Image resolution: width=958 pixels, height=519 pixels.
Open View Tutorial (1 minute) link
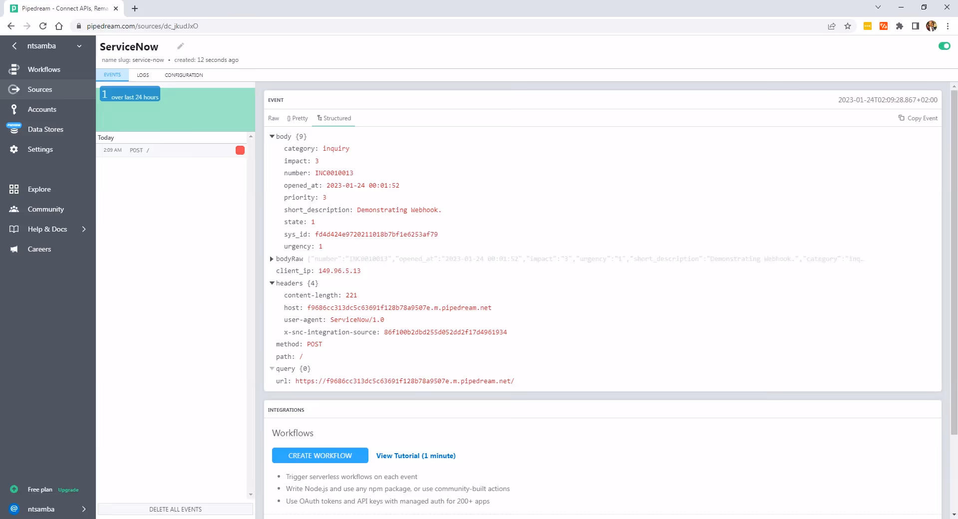416,456
